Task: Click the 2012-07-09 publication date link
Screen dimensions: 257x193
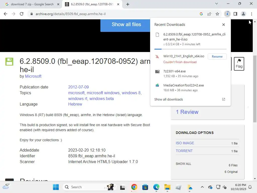Action: click(x=78, y=87)
